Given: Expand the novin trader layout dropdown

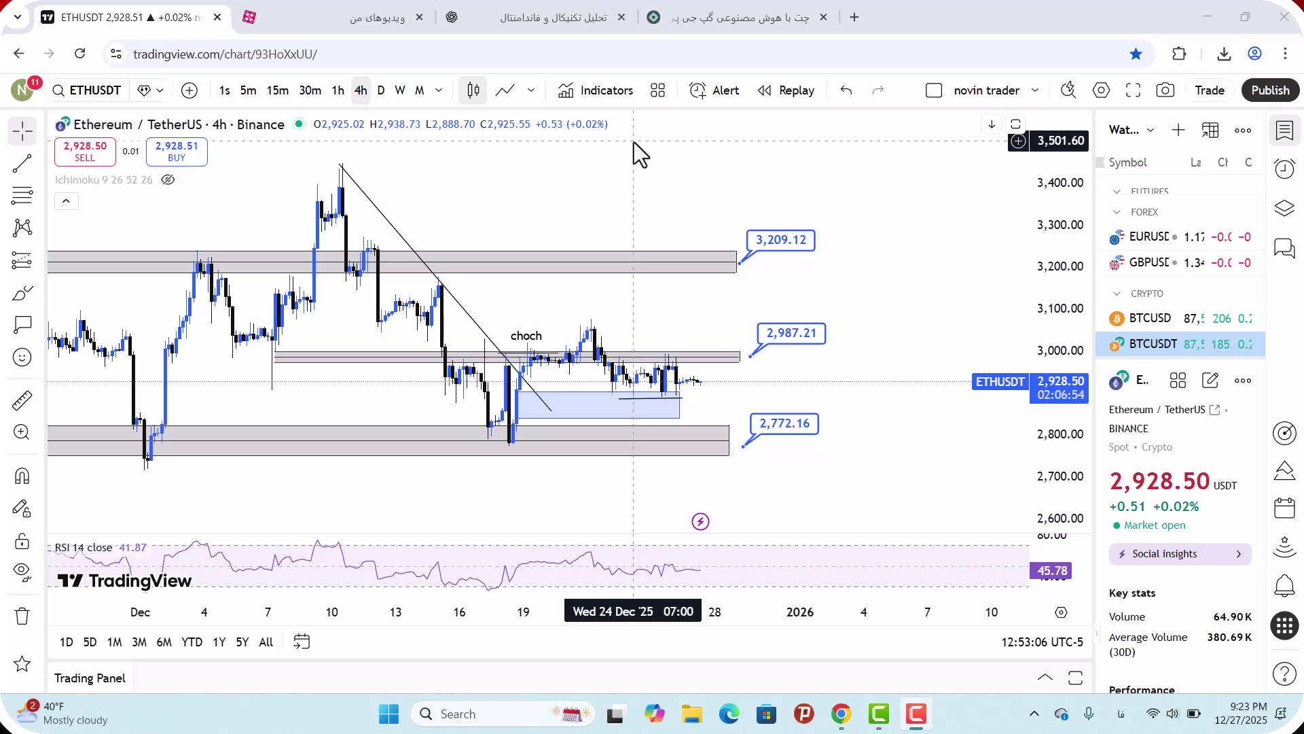Looking at the screenshot, I should [x=1035, y=90].
